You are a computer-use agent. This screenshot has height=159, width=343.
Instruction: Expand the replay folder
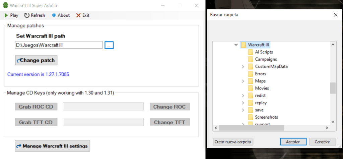coord(243,103)
